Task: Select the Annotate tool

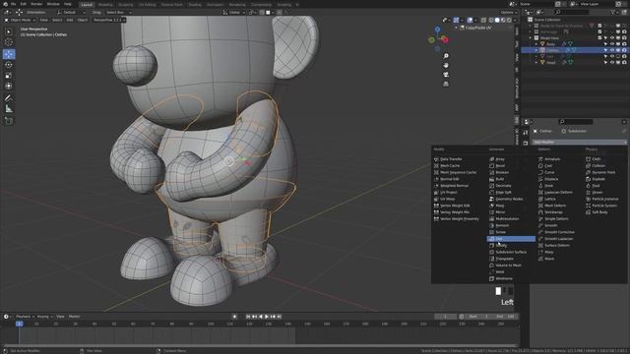Action: point(9,98)
